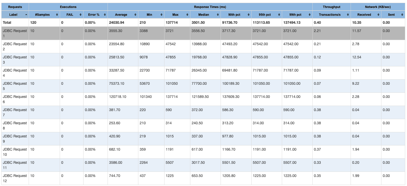Sort using 90th pct arrows
This screenshot has height=186, width=407.
248,15
